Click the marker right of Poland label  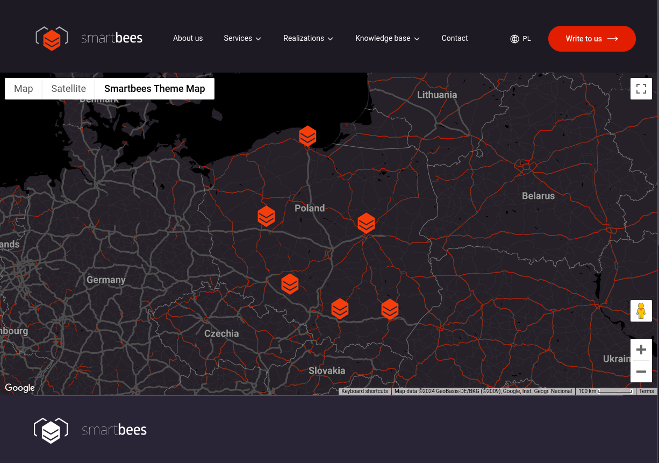(366, 223)
